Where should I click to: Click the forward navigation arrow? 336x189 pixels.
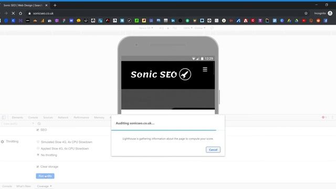6,13
